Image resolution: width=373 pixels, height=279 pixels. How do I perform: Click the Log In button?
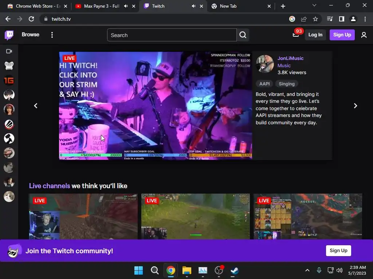pyautogui.click(x=315, y=35)
